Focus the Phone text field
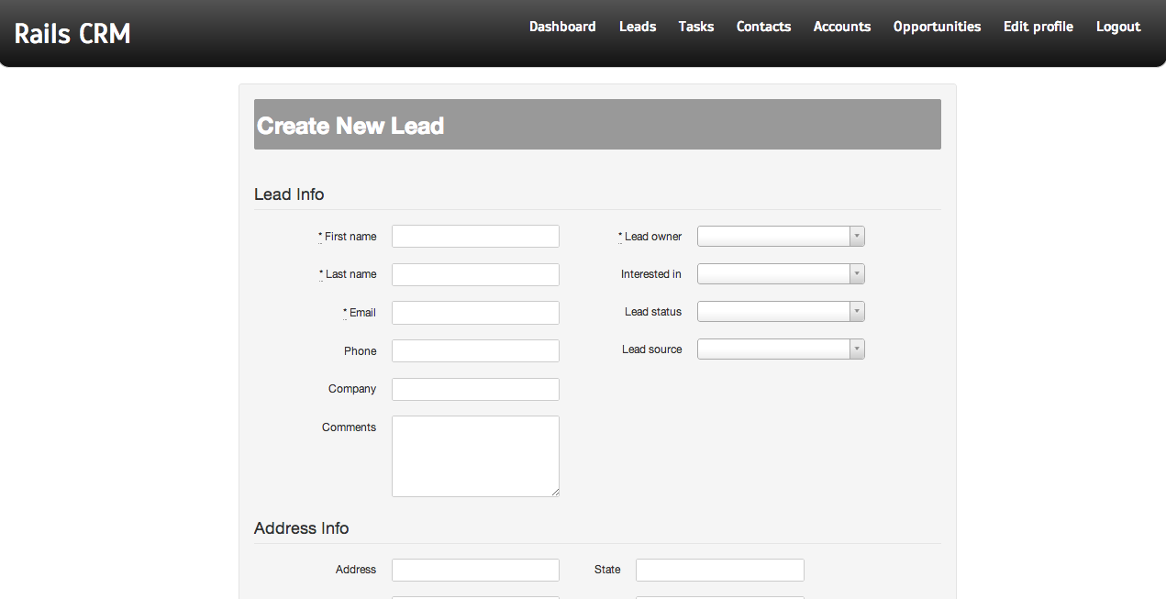 [x=475, y=351]
